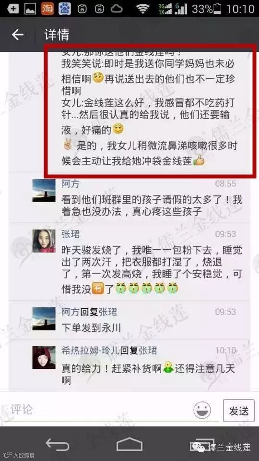Tap the 发送 send button
Image resolution: width=259 pixels, height=461 pixels.
click(238, 411)
